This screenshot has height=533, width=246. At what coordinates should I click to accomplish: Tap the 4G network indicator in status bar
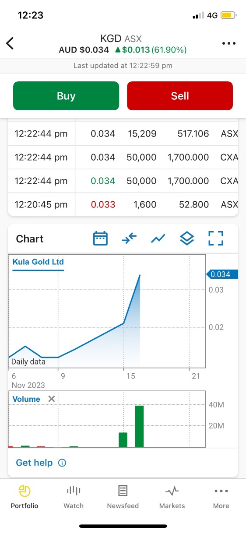point(212,15)
